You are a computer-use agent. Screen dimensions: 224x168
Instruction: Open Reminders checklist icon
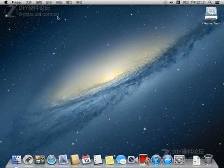(98, 159)
